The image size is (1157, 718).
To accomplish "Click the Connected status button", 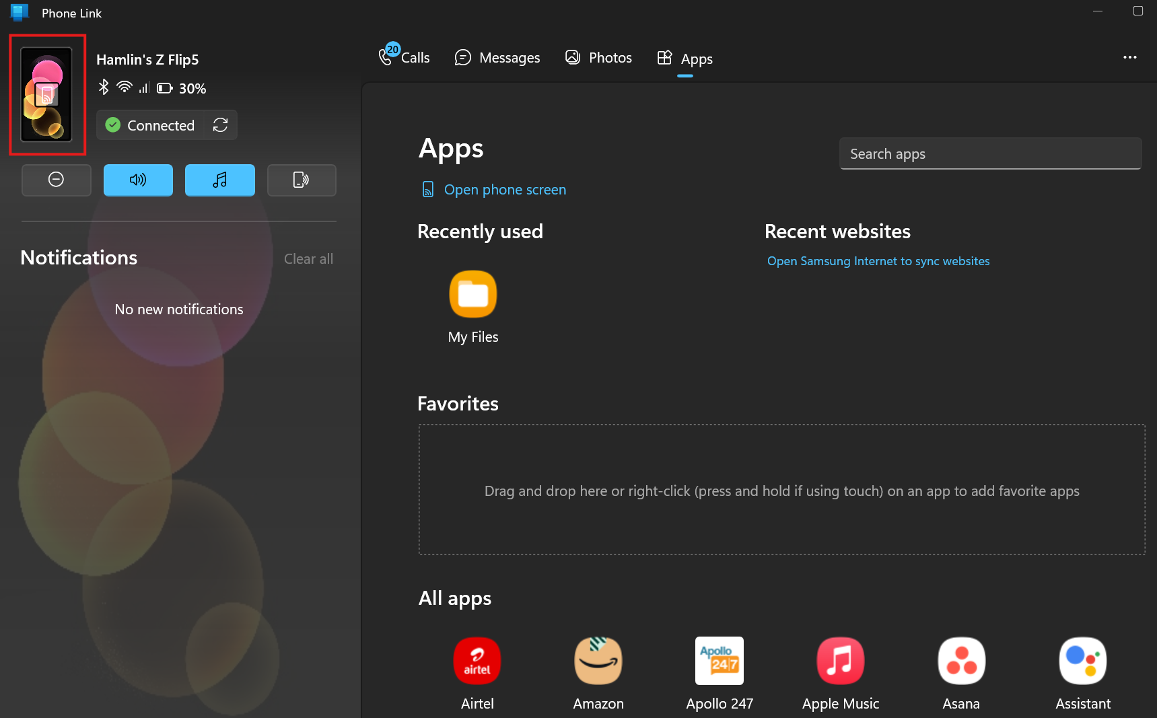I will (x=150, y=125).
